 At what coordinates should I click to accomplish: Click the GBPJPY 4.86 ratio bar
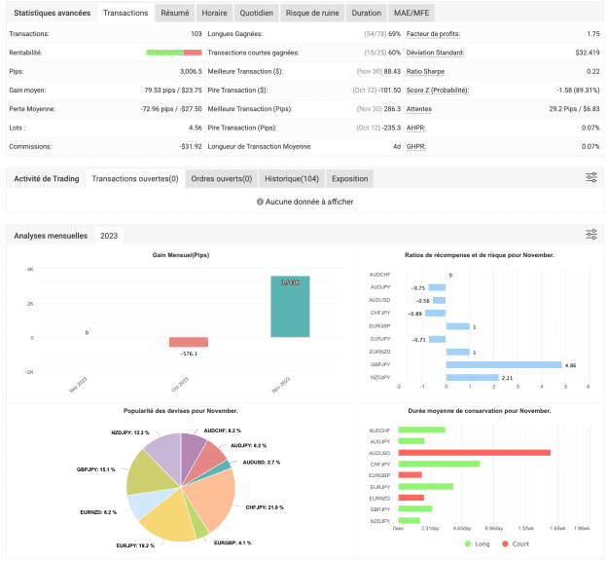click(504, 364)
